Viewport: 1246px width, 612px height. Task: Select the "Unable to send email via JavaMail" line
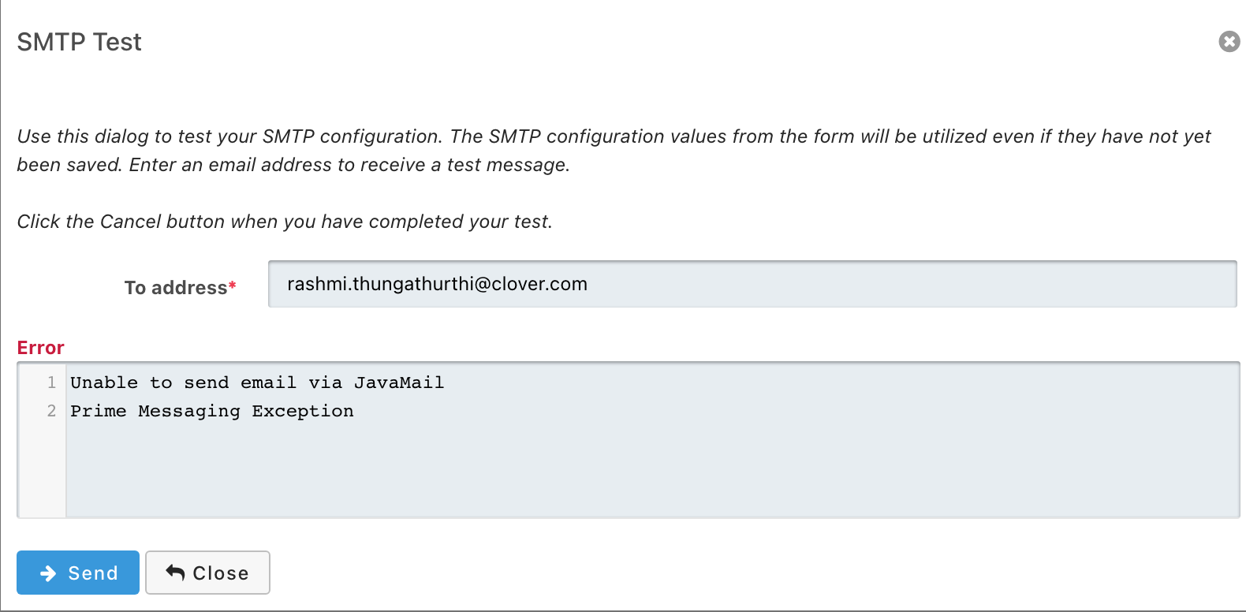(257, 383)
